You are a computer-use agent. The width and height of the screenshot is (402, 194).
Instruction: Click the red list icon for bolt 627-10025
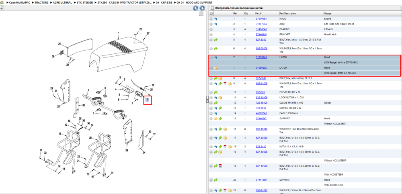click(220, 166)
